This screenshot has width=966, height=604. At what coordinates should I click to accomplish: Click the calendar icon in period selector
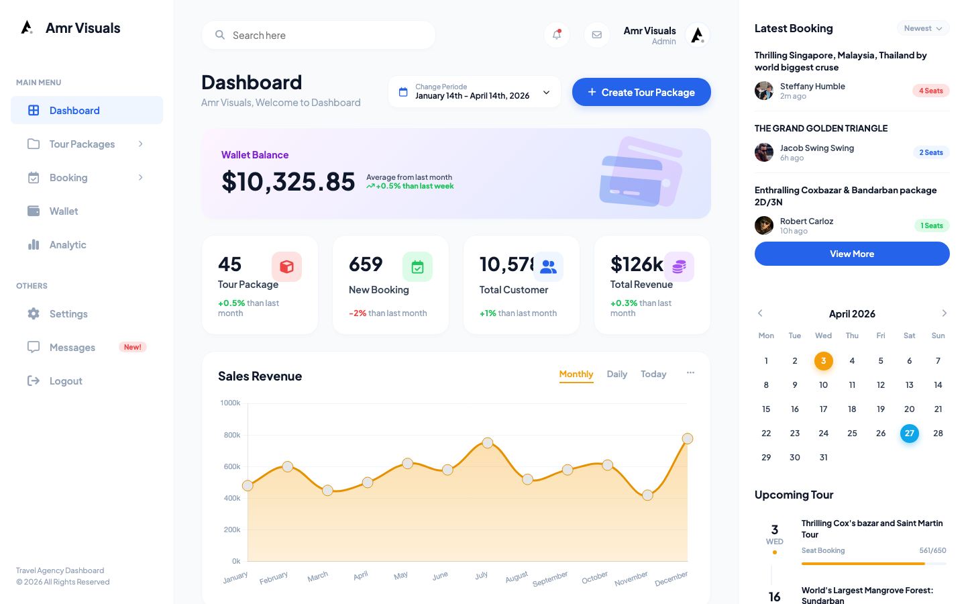pyautogui.click(x=403, y=92)
